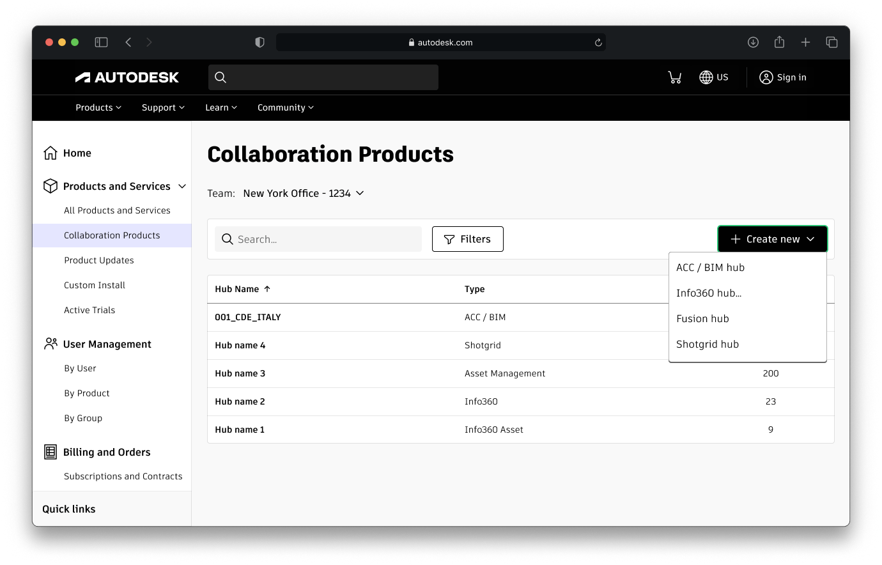
Task: Click the hub Search... input field
Action: (x=318, y=239)
